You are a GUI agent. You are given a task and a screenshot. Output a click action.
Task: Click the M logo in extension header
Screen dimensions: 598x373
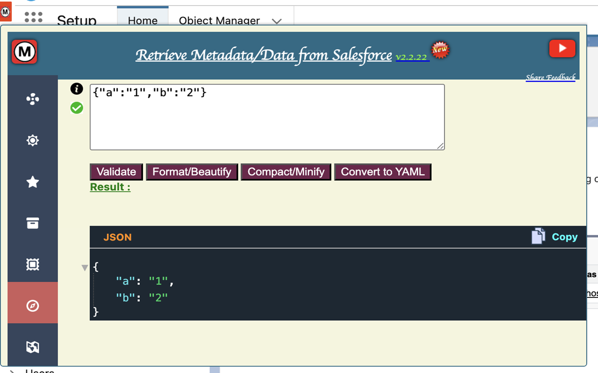tap(25, 52)
